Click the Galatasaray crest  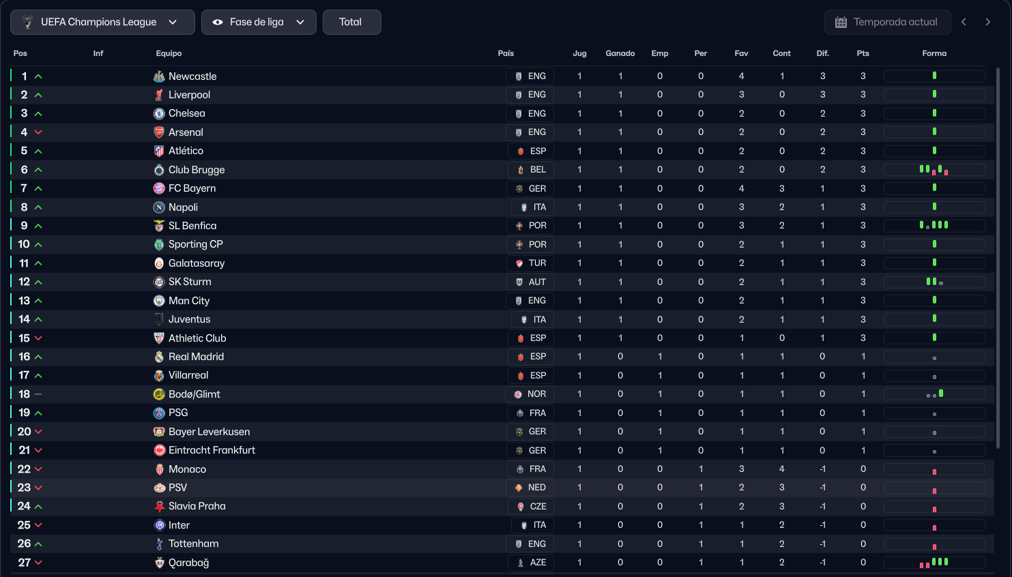[159, 263]
